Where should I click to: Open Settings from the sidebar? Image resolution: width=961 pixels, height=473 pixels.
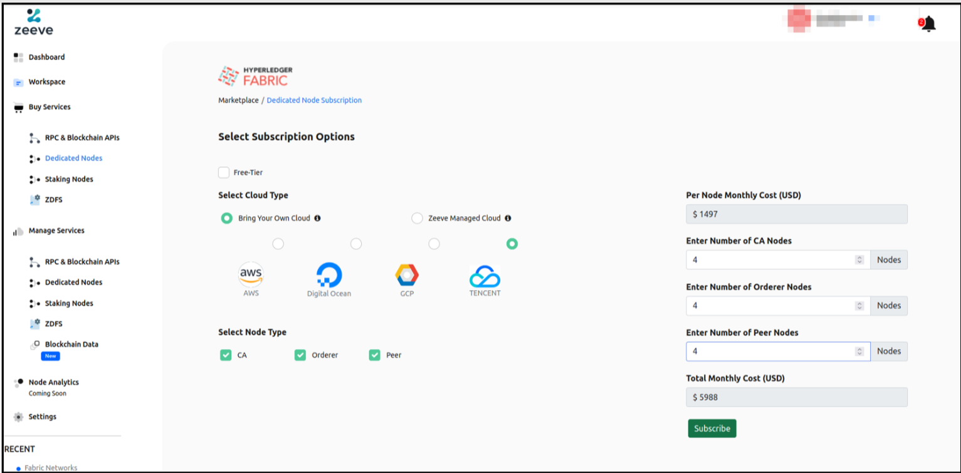(x=42, y=417)
